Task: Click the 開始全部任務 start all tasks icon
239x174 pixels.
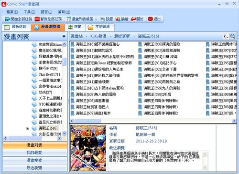Action: click(x=7, y=19)
